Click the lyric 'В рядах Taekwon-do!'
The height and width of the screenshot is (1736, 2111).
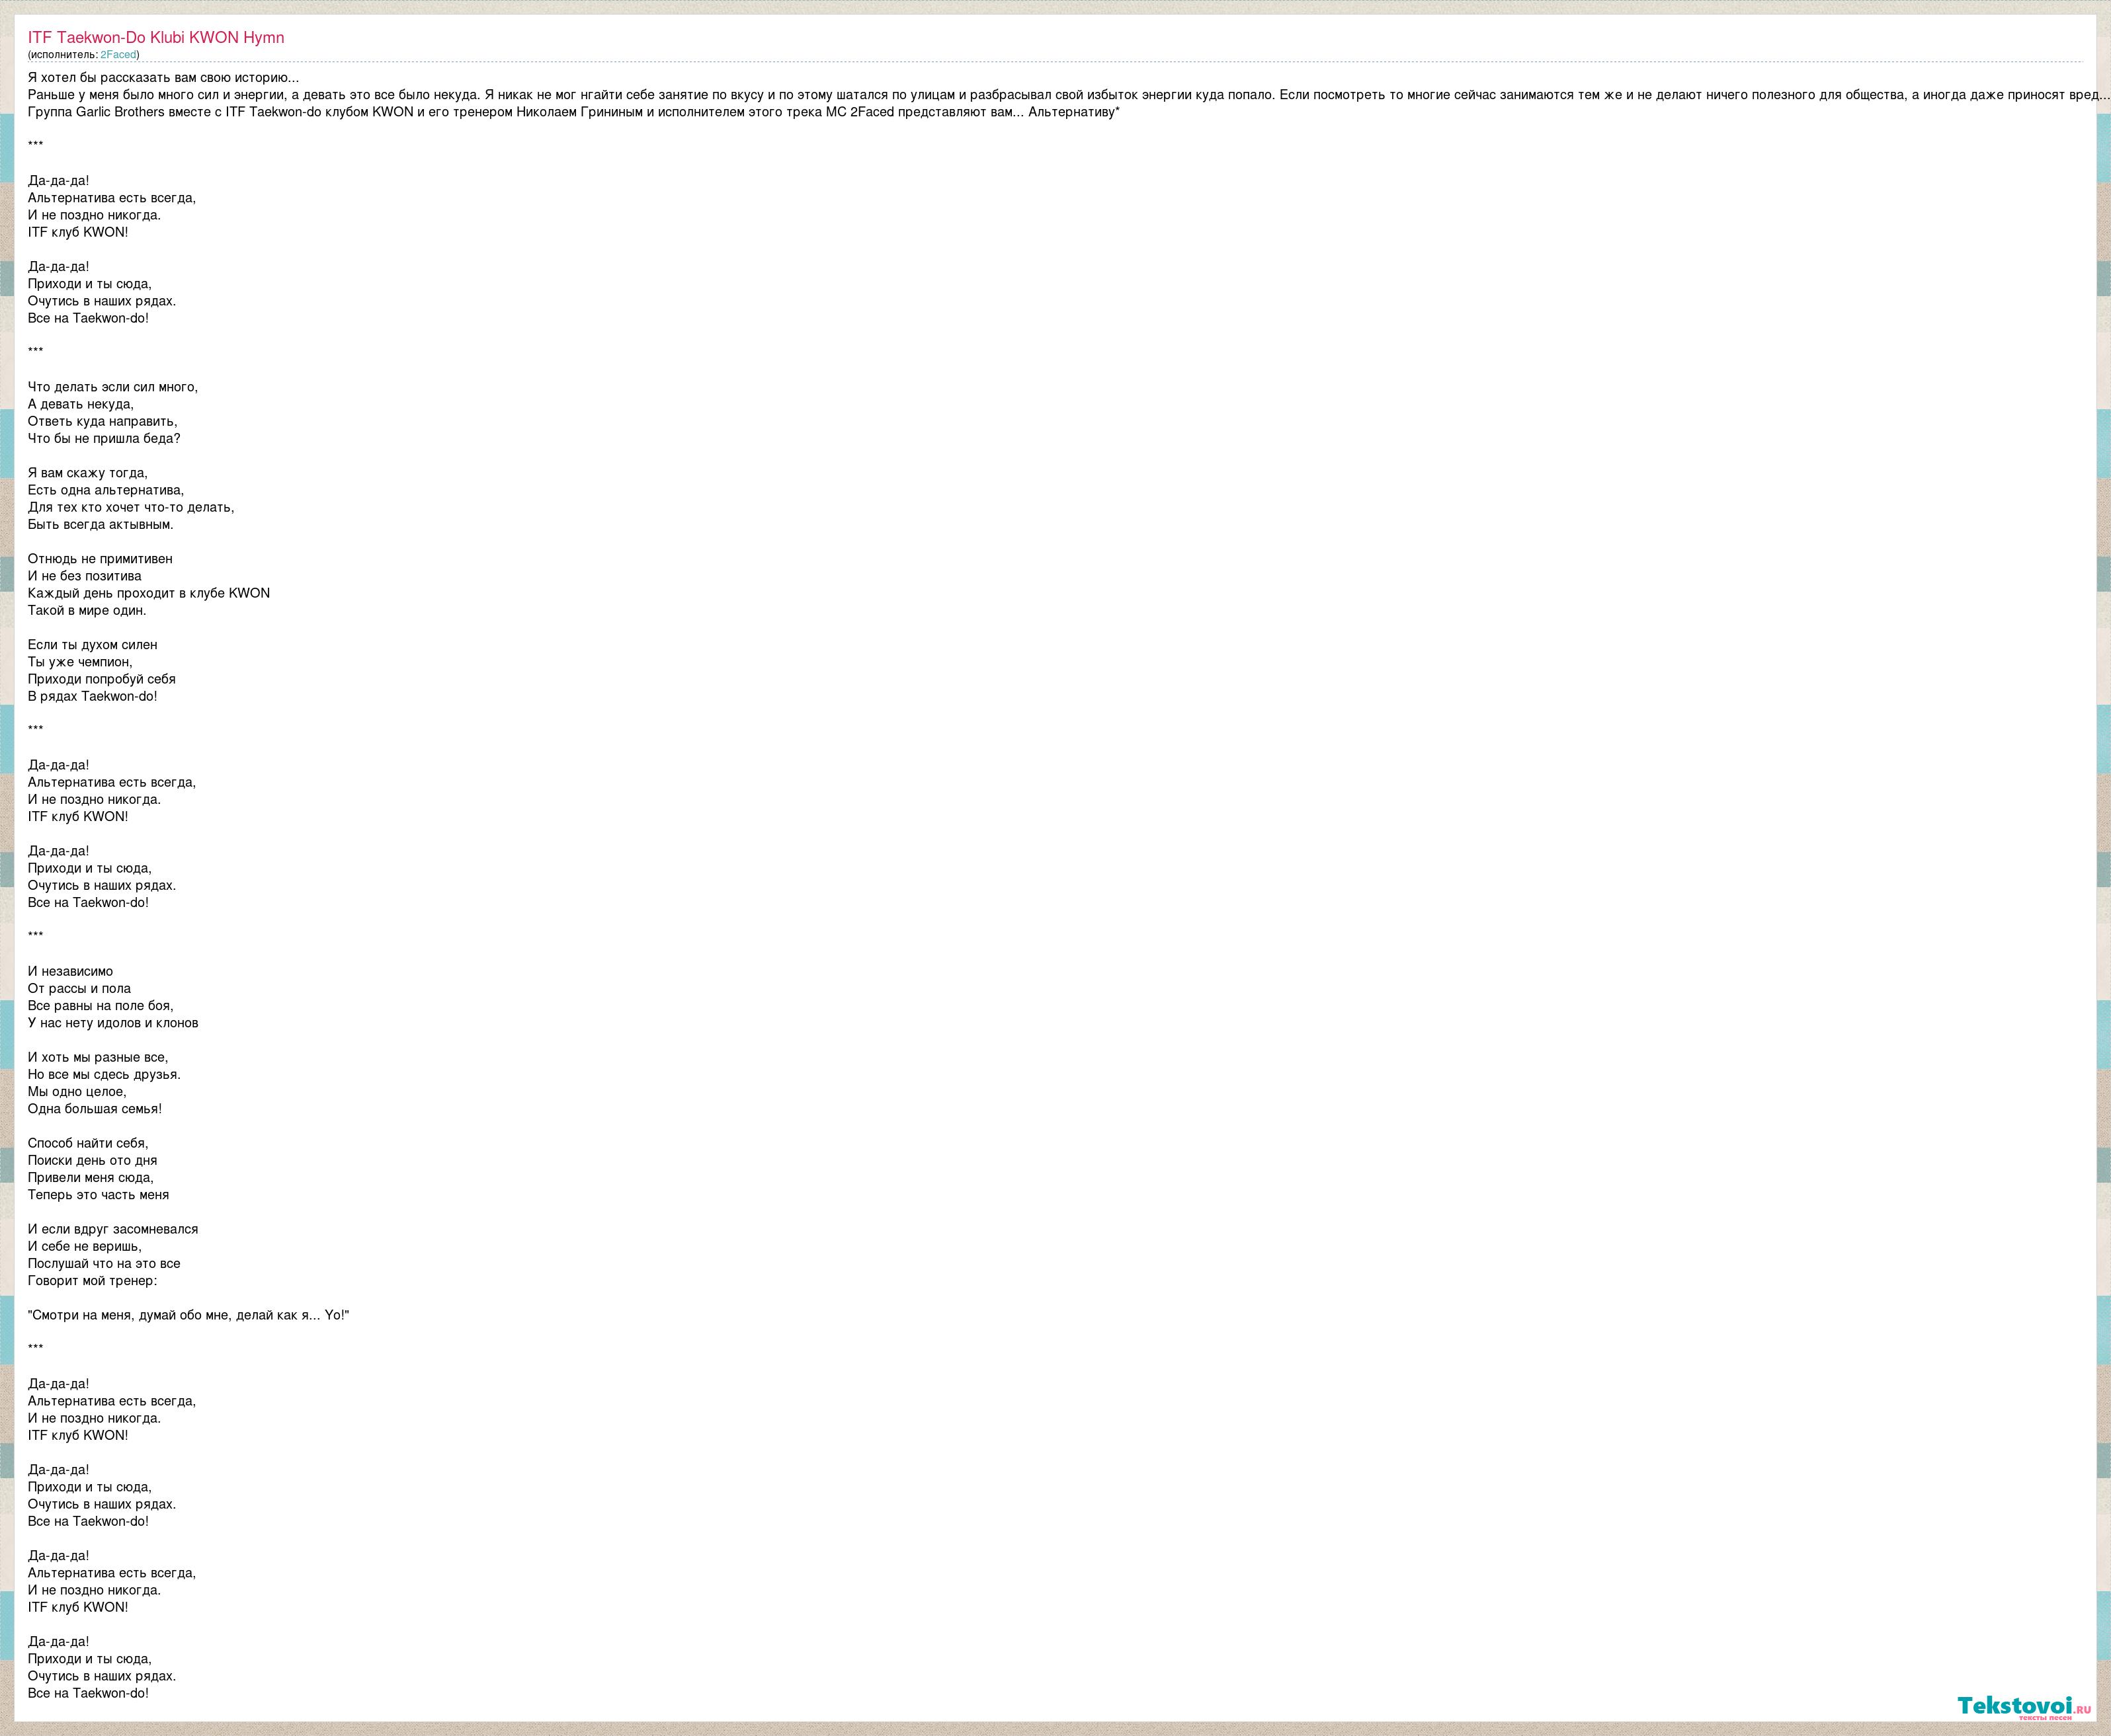(x=93, y=696)
